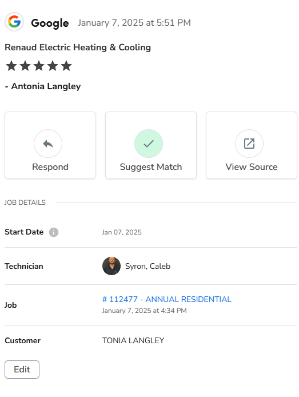Click customer name TONIA LANGLEY
The image size is (299, 397).
point(133,340)
